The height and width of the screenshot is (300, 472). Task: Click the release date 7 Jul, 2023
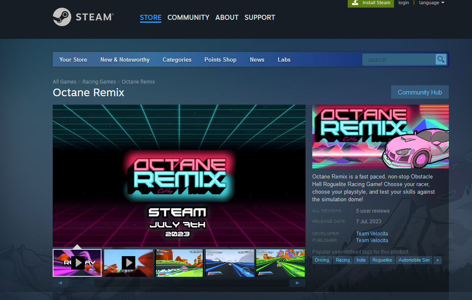[x=369, y=221]
